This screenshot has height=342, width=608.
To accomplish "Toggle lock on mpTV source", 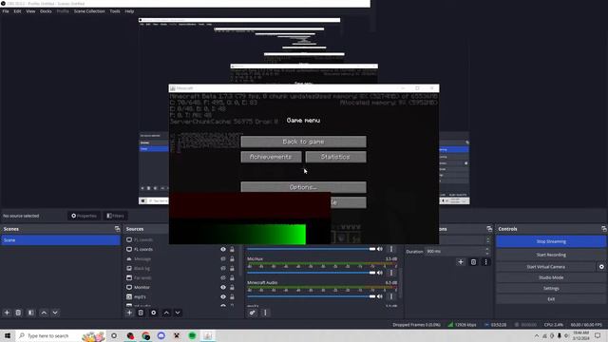I will (x=232, y=296).
